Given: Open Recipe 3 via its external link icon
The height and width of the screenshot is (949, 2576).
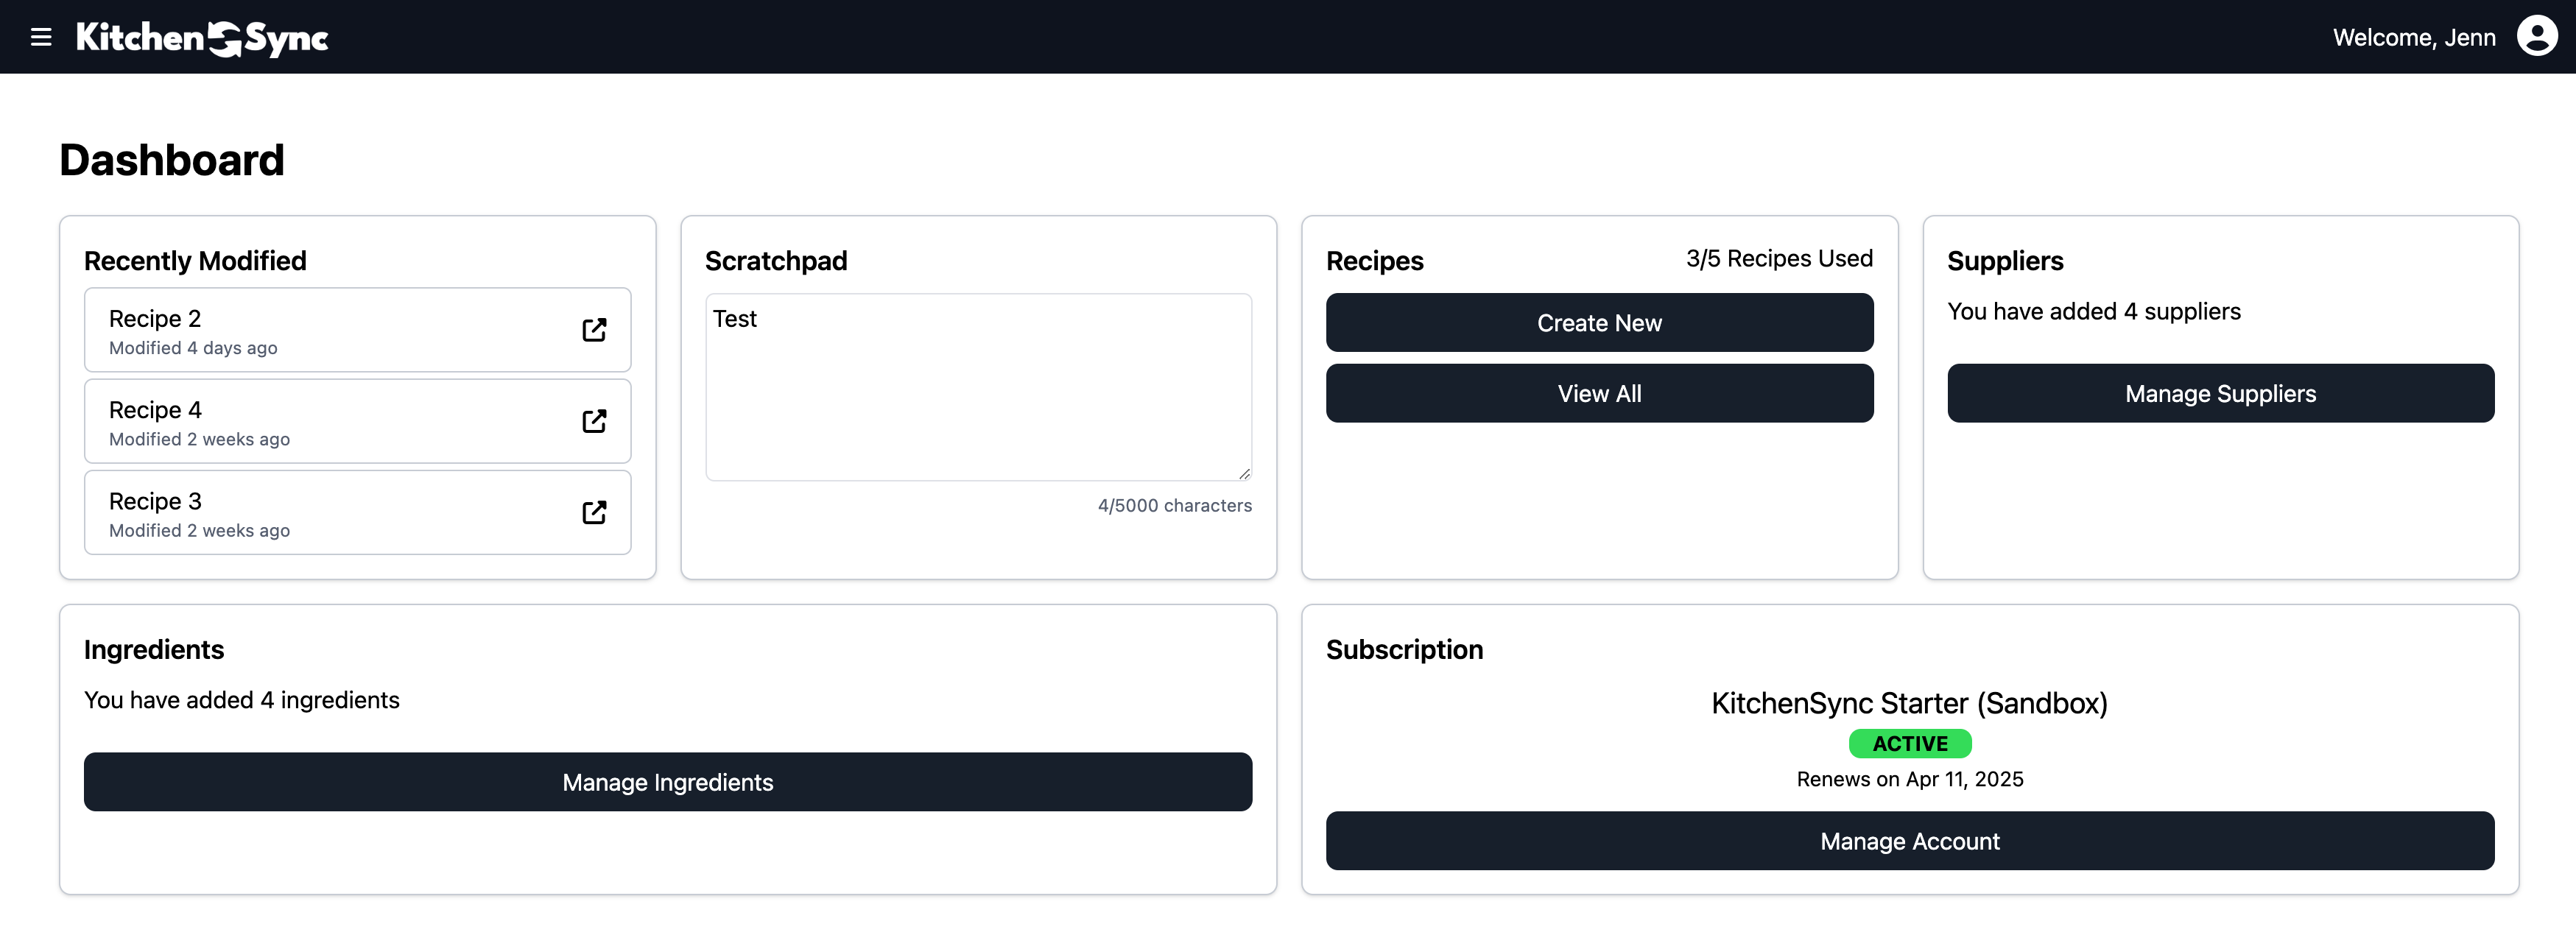Looking at the screenshot, I should (x=594, y=512).
